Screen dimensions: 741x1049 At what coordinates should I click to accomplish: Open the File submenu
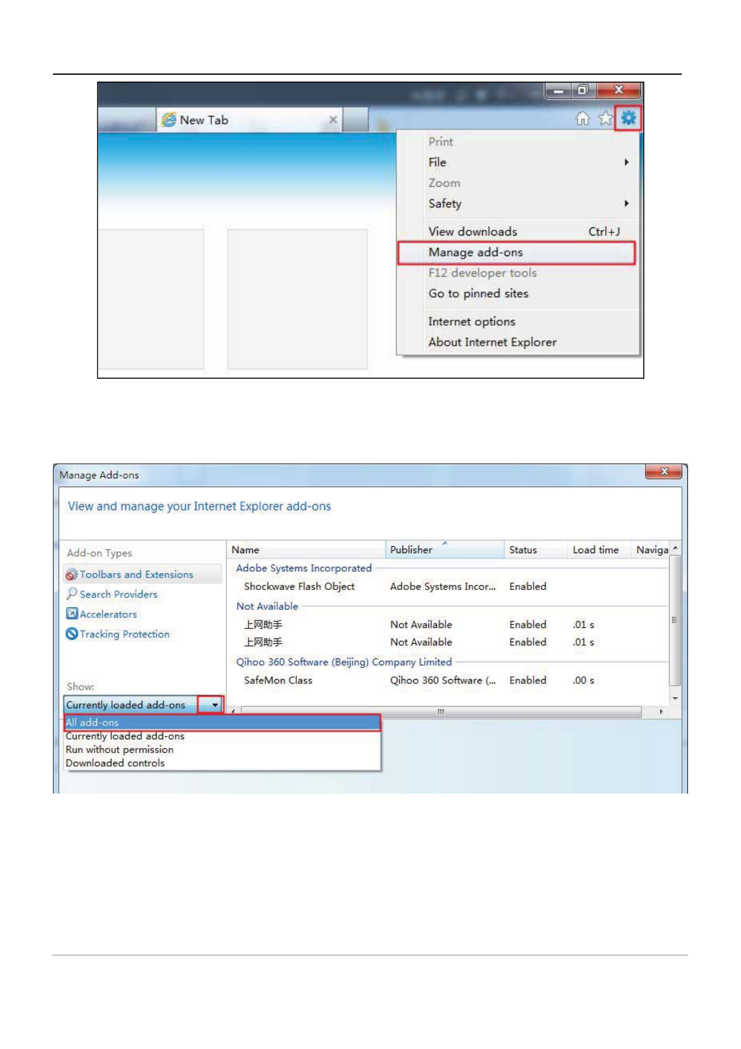(518, 162)
